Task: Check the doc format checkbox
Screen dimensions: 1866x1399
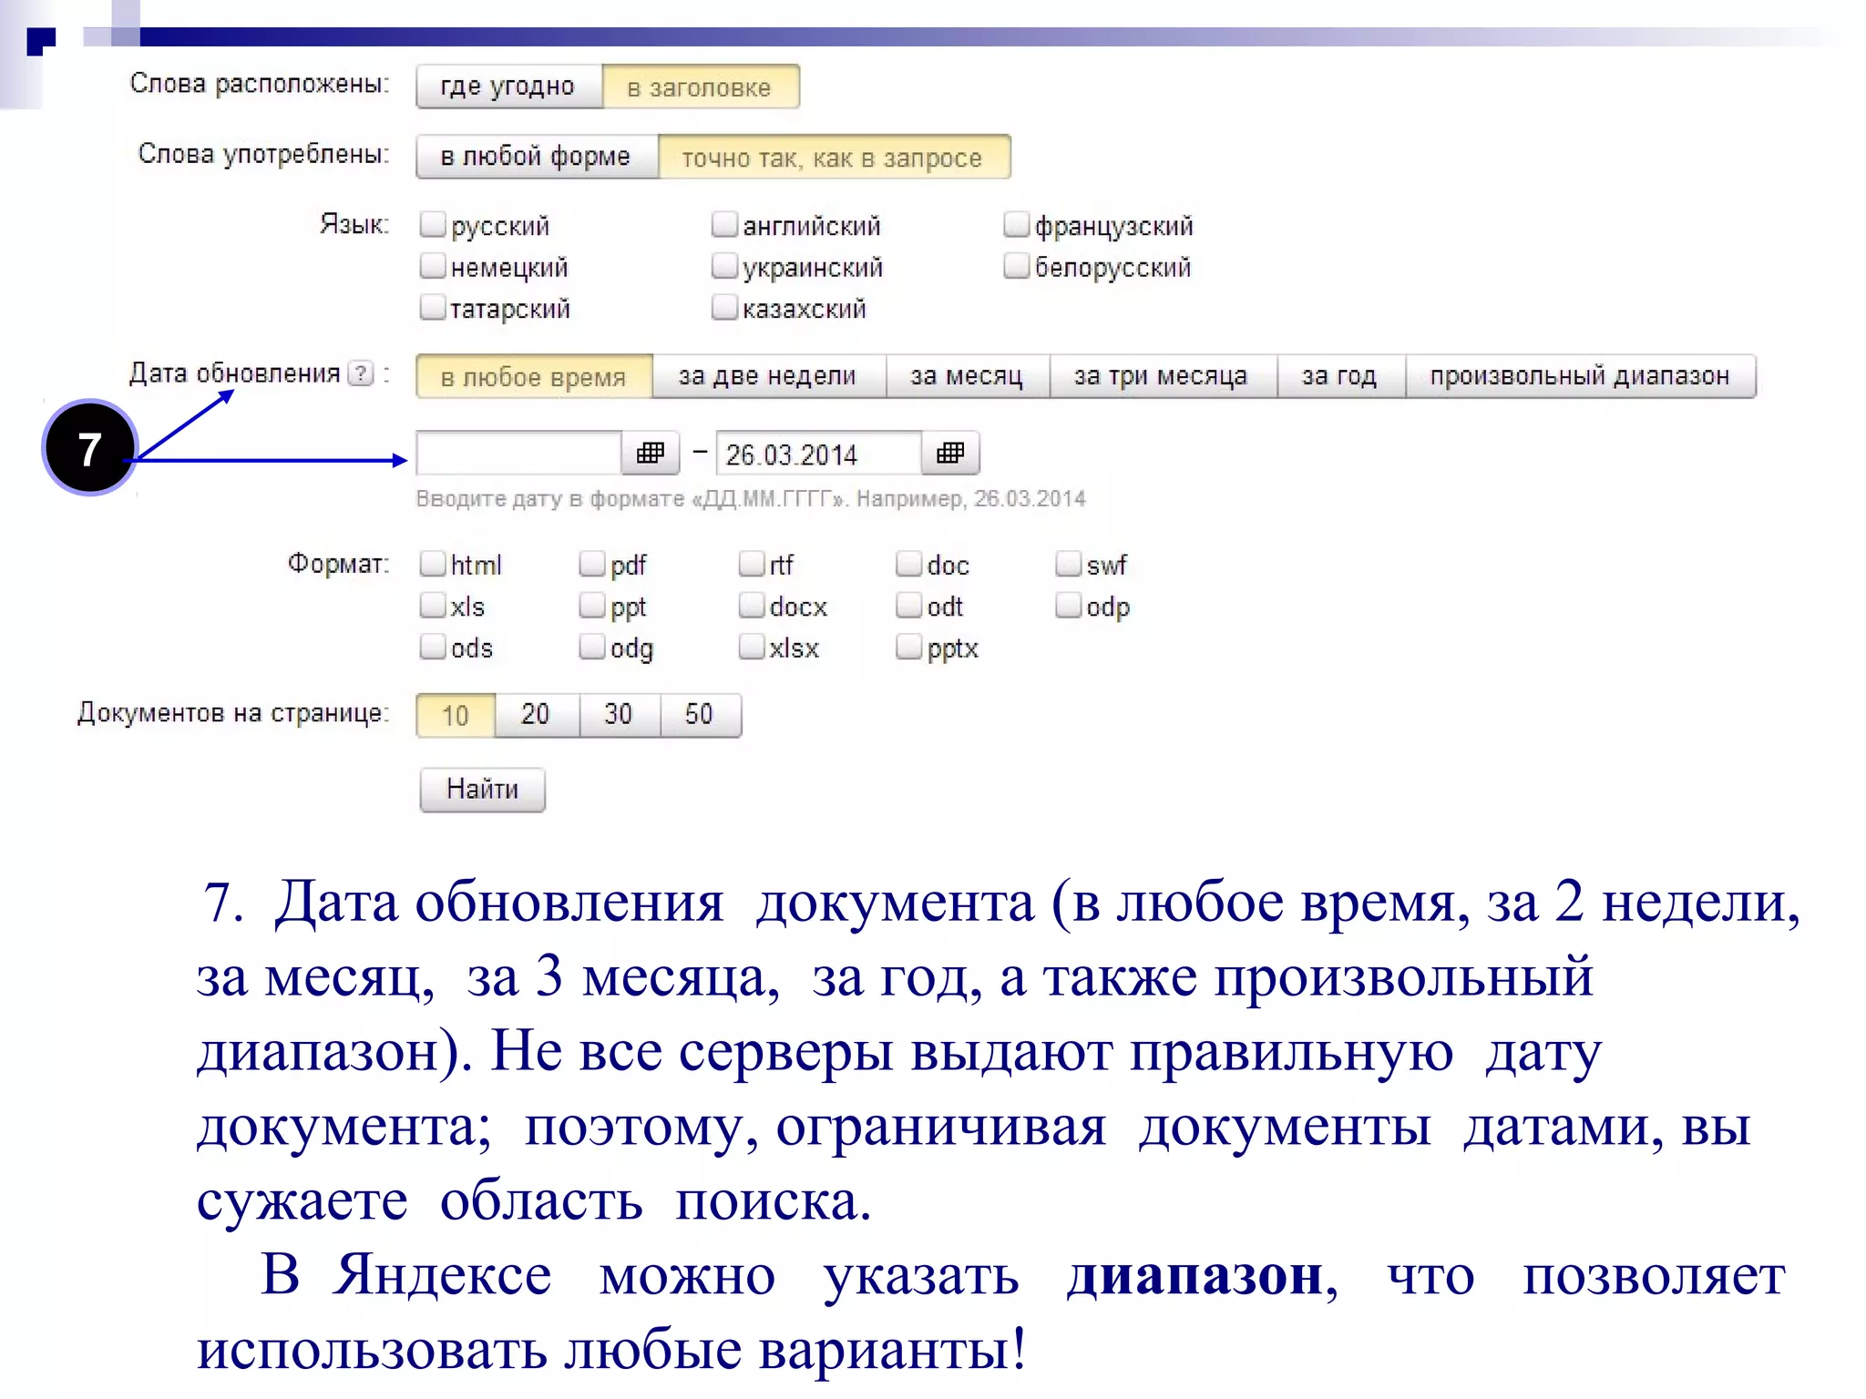Action: tap(909, 564)
